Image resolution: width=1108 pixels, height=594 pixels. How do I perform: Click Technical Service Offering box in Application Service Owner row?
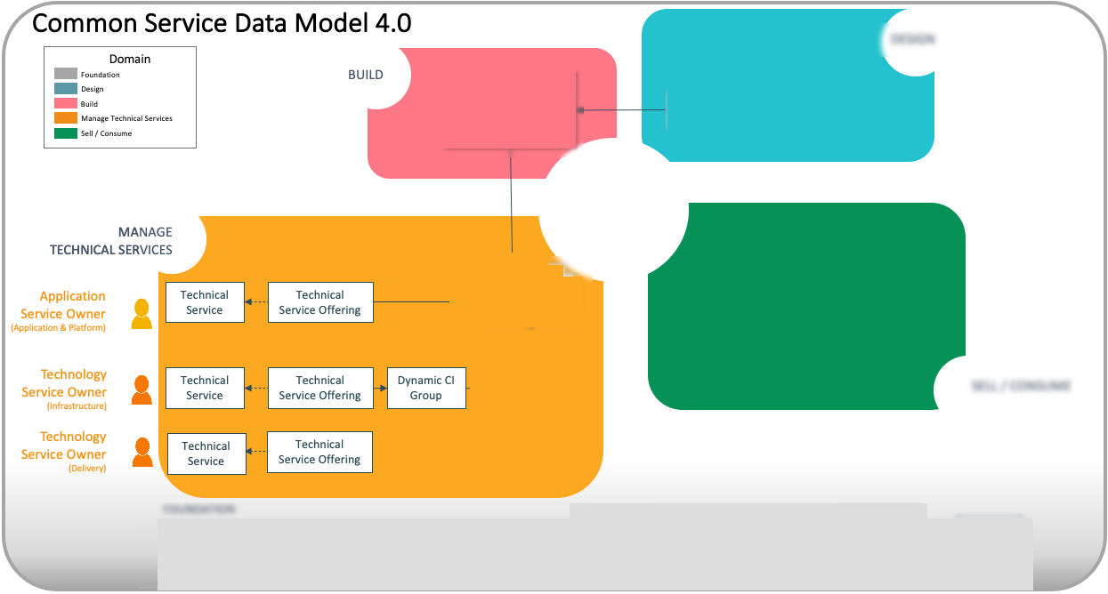320,302
